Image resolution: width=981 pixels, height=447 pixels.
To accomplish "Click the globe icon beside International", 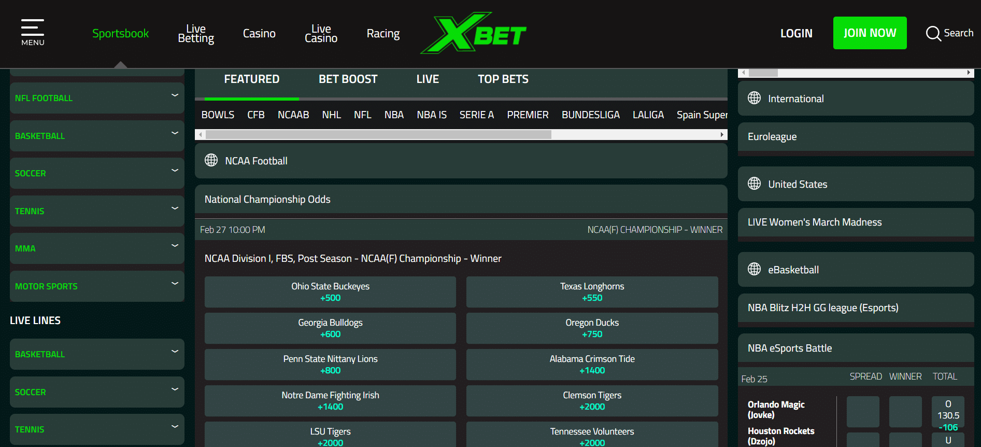I will [754, 98].
